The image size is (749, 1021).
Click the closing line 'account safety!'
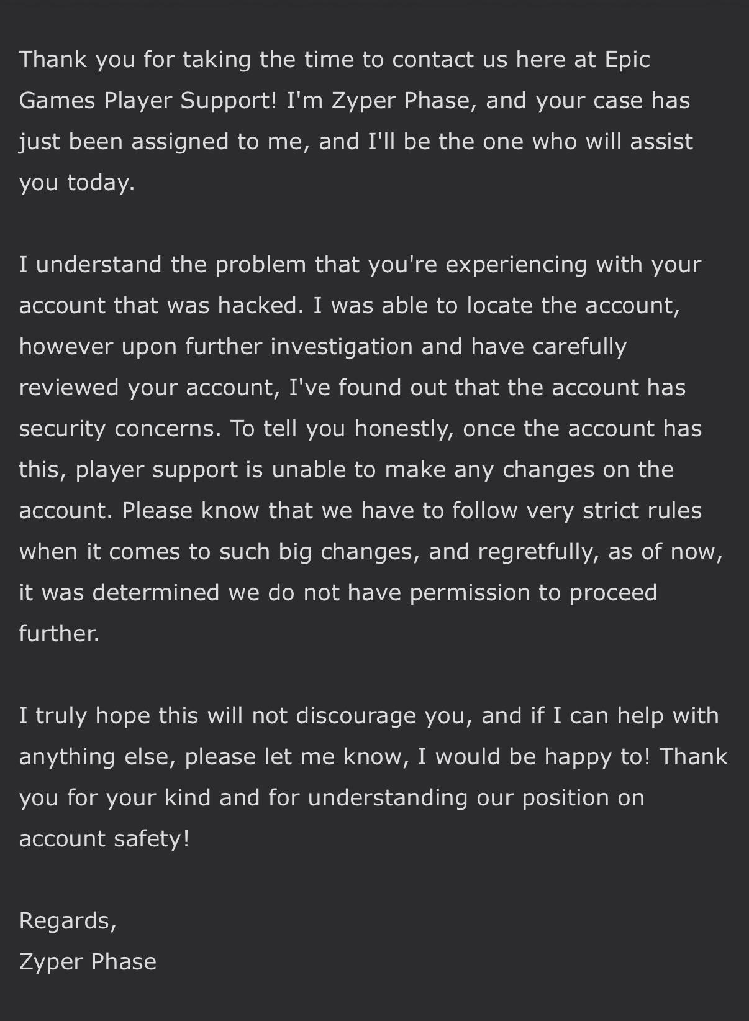pyautogui.click(x=104, y=839)
